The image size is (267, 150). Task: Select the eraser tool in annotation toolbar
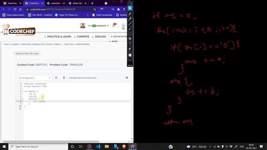(130, 49)
